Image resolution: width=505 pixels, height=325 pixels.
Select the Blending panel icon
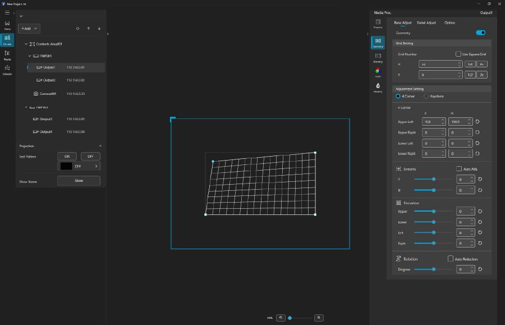[x=378, y=57]
